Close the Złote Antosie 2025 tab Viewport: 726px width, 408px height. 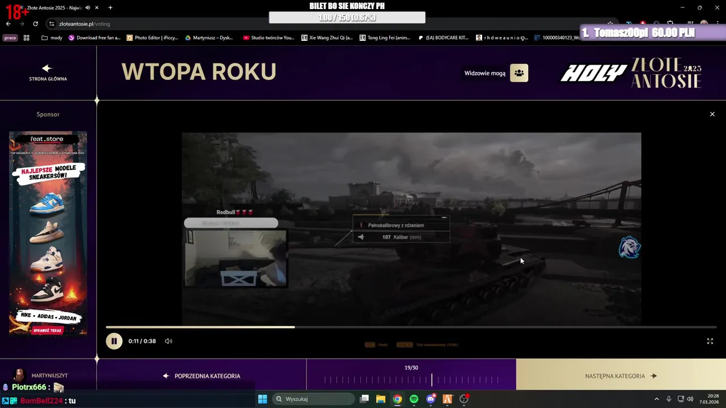pos(96,8)
